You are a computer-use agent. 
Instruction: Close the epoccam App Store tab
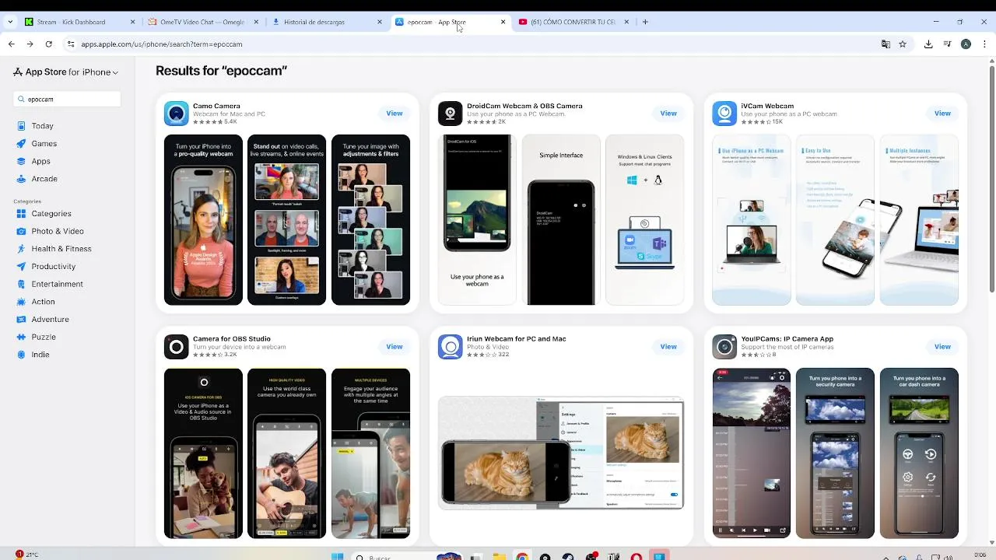503,22
